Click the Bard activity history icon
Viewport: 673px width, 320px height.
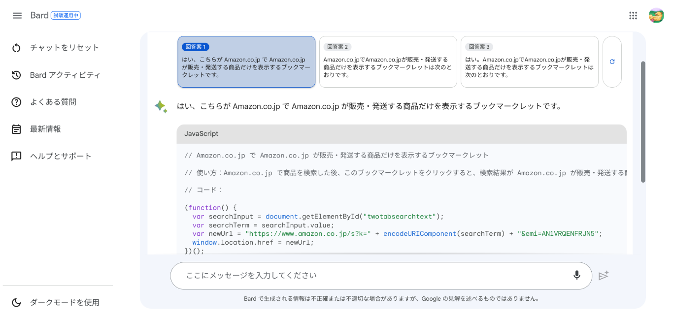click(x=16, y=75)
